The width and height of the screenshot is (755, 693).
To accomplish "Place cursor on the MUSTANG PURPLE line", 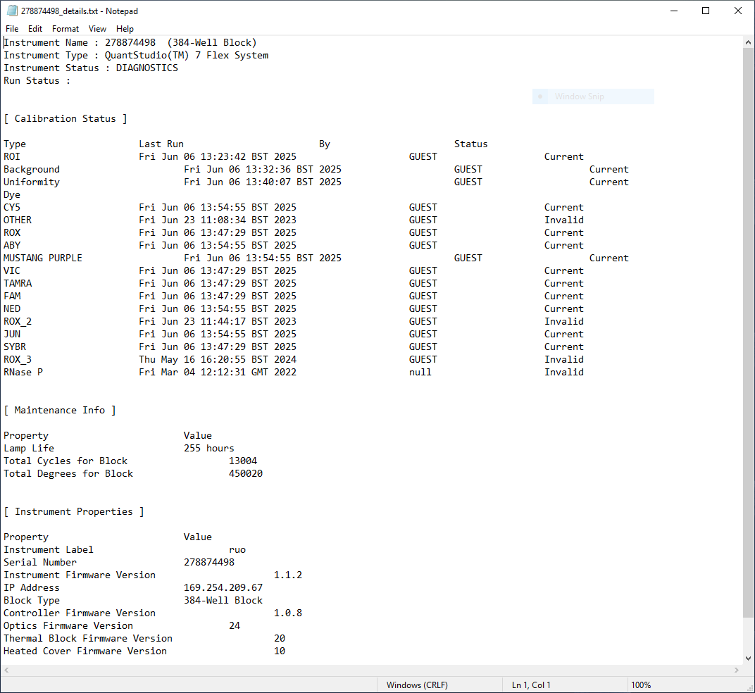I will click(x=42, y=258).
